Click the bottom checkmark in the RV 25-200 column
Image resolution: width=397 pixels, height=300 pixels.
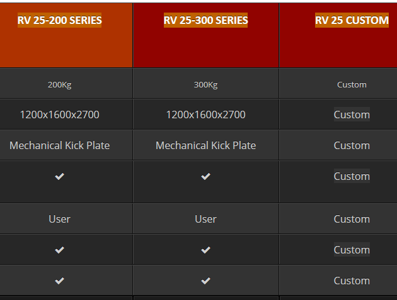click(x=59, y=281)
